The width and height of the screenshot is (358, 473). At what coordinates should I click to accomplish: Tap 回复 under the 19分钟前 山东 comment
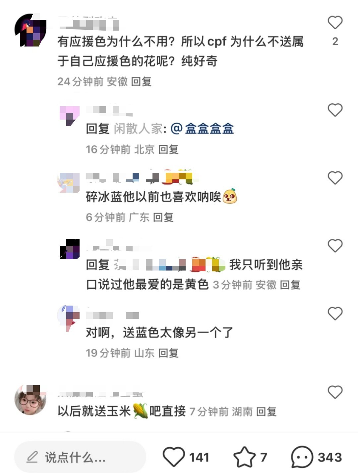pyautogui.click(x=168, y=353)
